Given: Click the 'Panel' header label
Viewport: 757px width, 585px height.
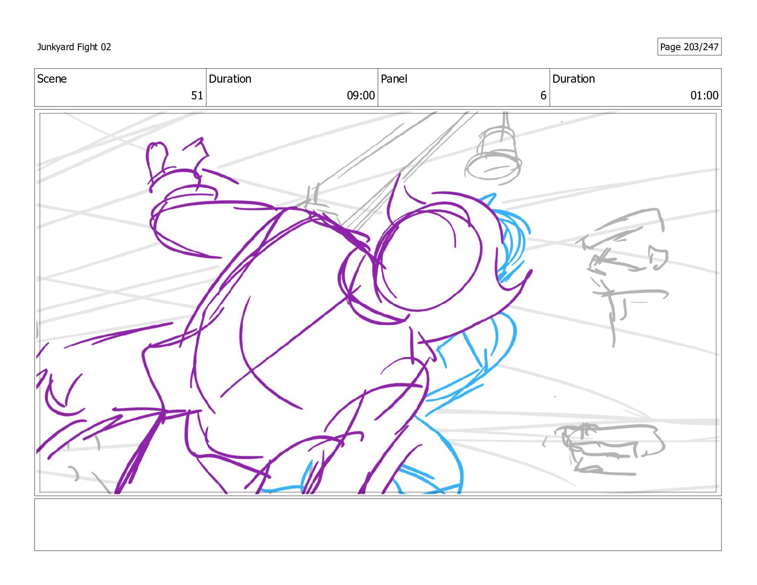Looking at the screenshot, I should point(394,79).
